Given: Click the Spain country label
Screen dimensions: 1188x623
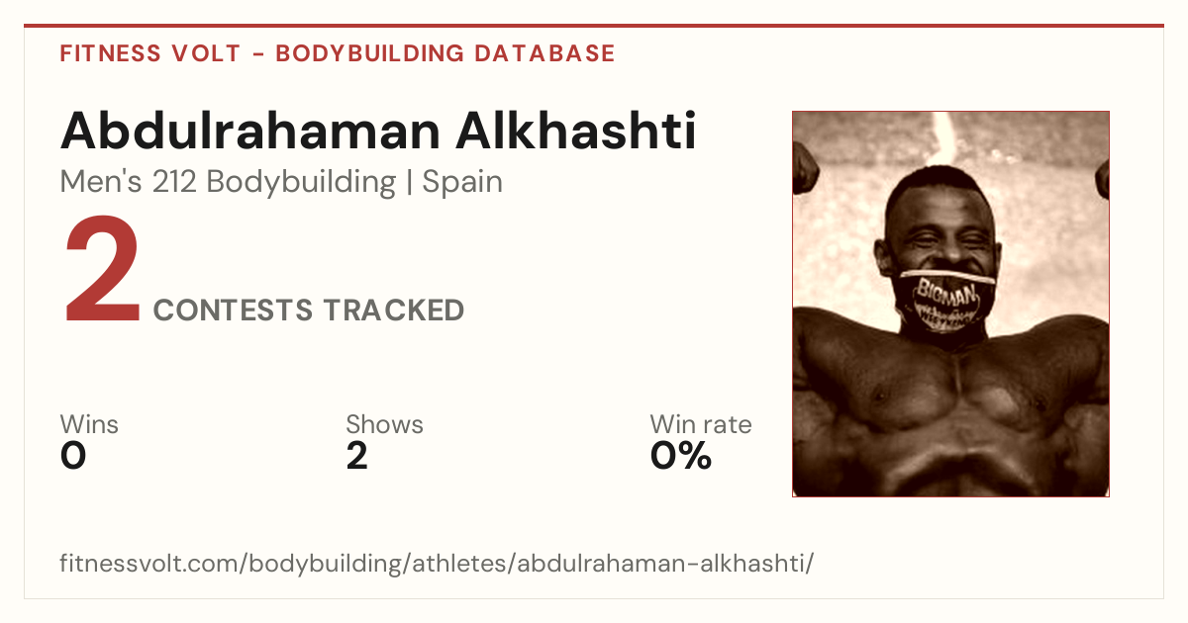Looking at the screenshot, I should tap(462, 182).
